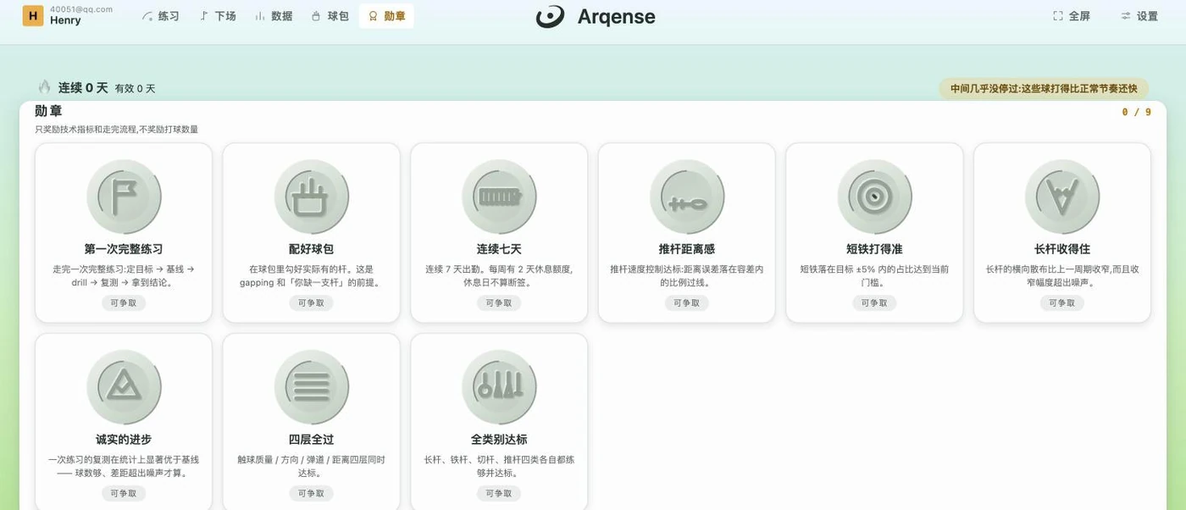Go to the 球包 tab

tap(330, 16)
